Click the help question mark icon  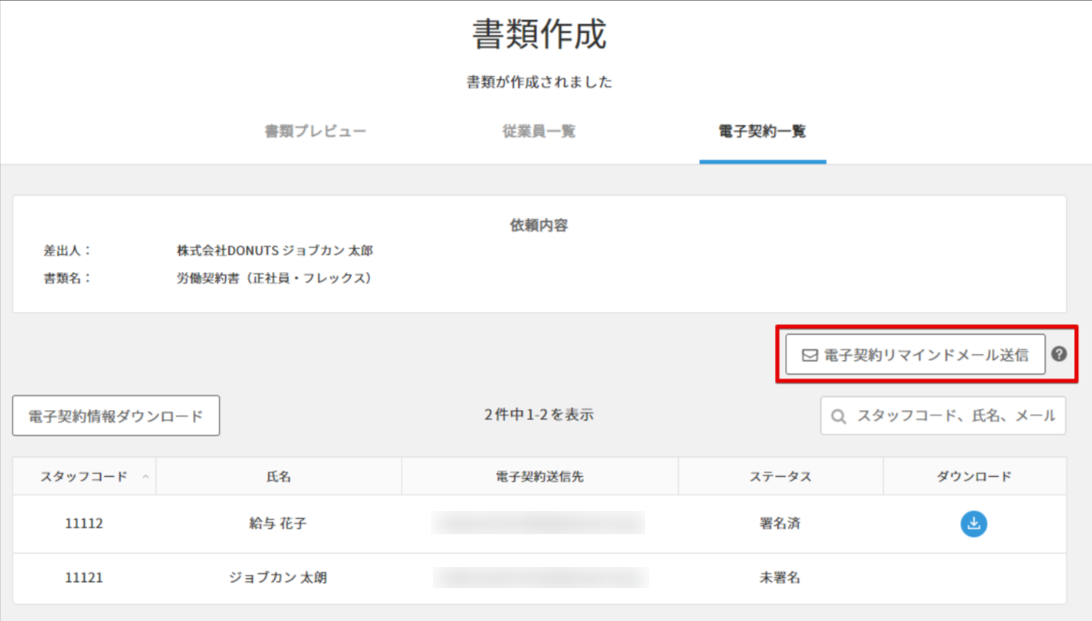[x=1058, y=354]
